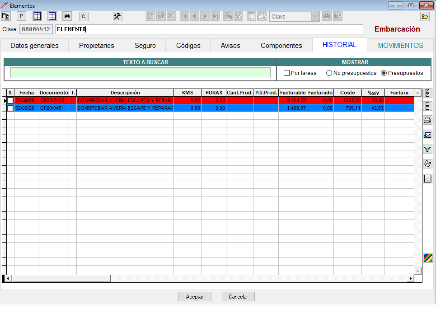Switch to the Propietarios tab
The height and width of the screenshot is (318, 436).
click(x=97, y=46)
